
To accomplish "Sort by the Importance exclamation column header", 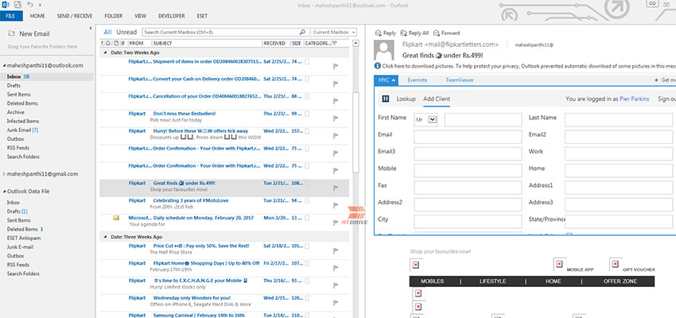I will click(x=102, y=43).
